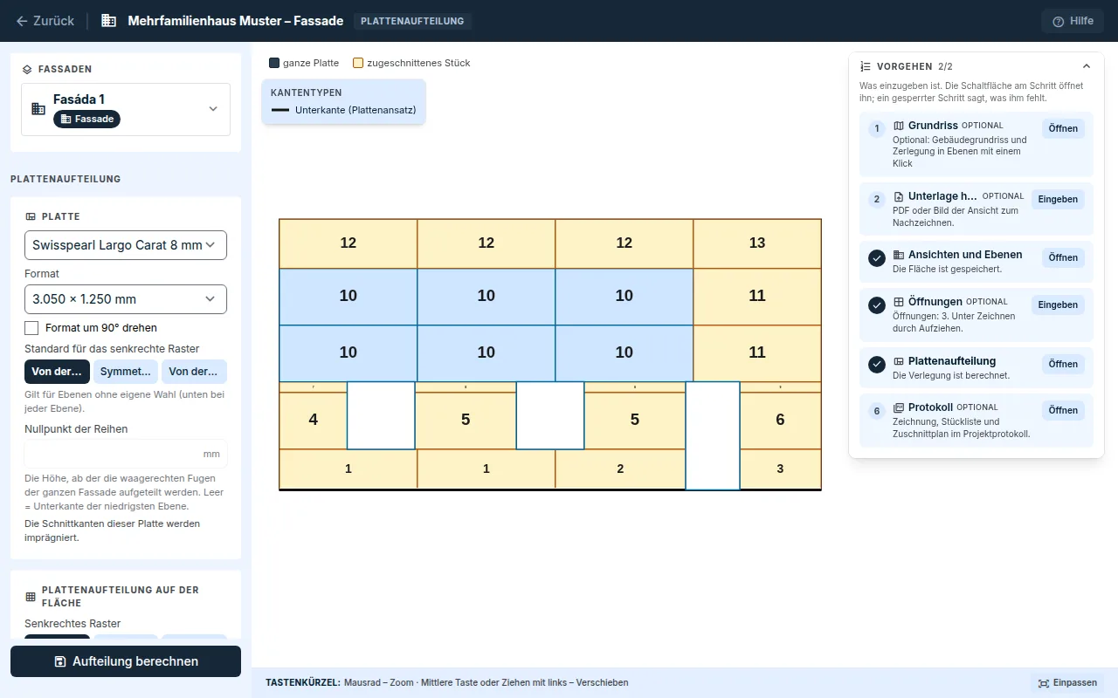Click the checkmark of Plattenaufteilung step

pyautogui.click(x=877, y=365)
